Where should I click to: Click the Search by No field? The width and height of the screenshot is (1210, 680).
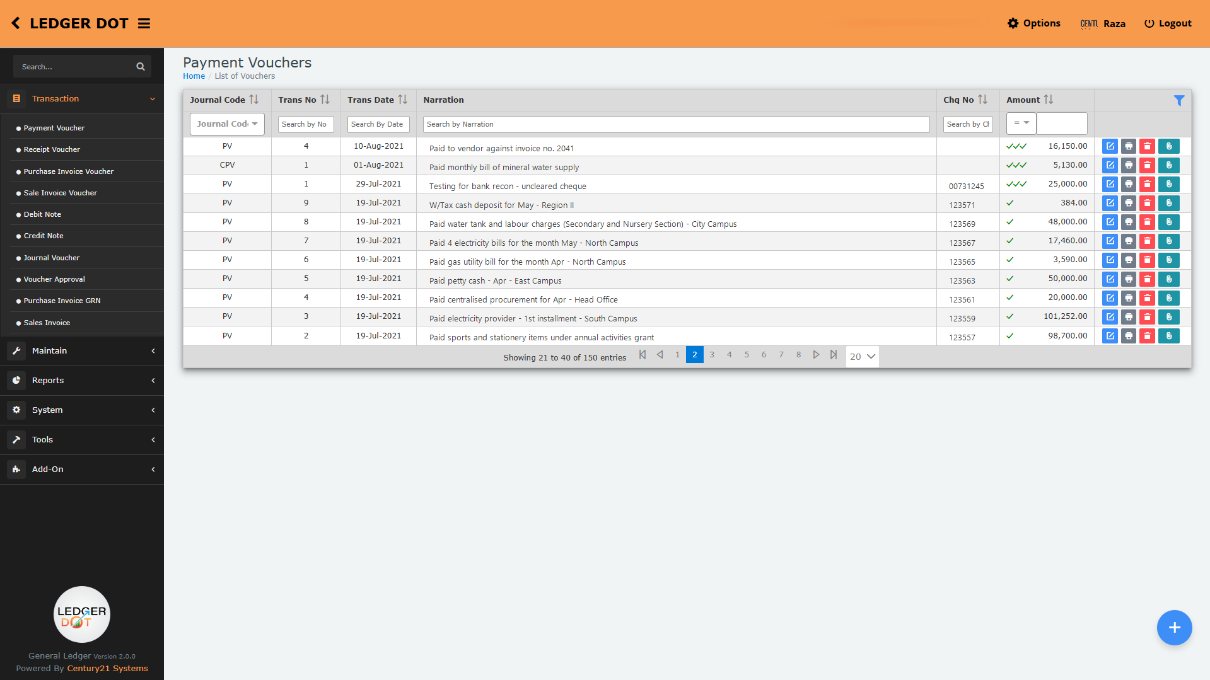pyautogui.click(x=306, y=124)
